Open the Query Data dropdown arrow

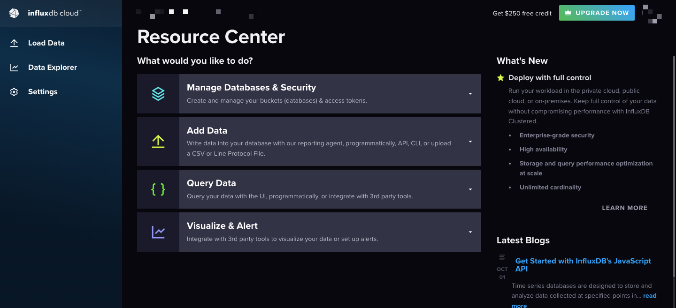470,189
